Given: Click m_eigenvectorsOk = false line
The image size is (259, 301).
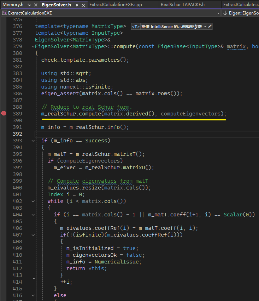Looking at the screenshot, I should (105, 255).
